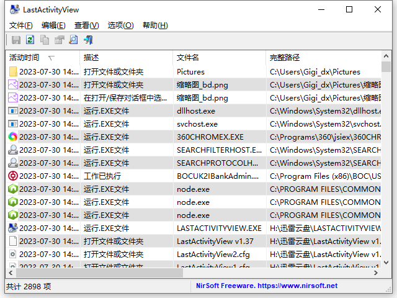Maximize the LastActivityView window
Image resolution: width=397 pixels, height=298 pixels.
[349, 10]
